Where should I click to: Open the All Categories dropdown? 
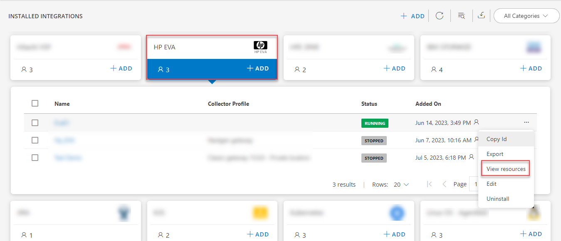tap(526, 15)
